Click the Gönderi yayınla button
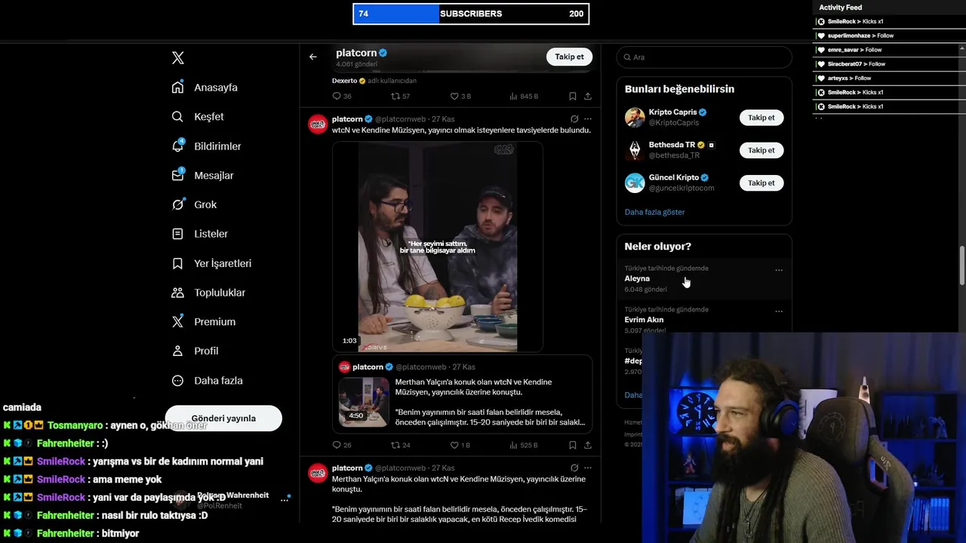Image resolution: width=966 pixels, height=543 pixels. (223, 418)
